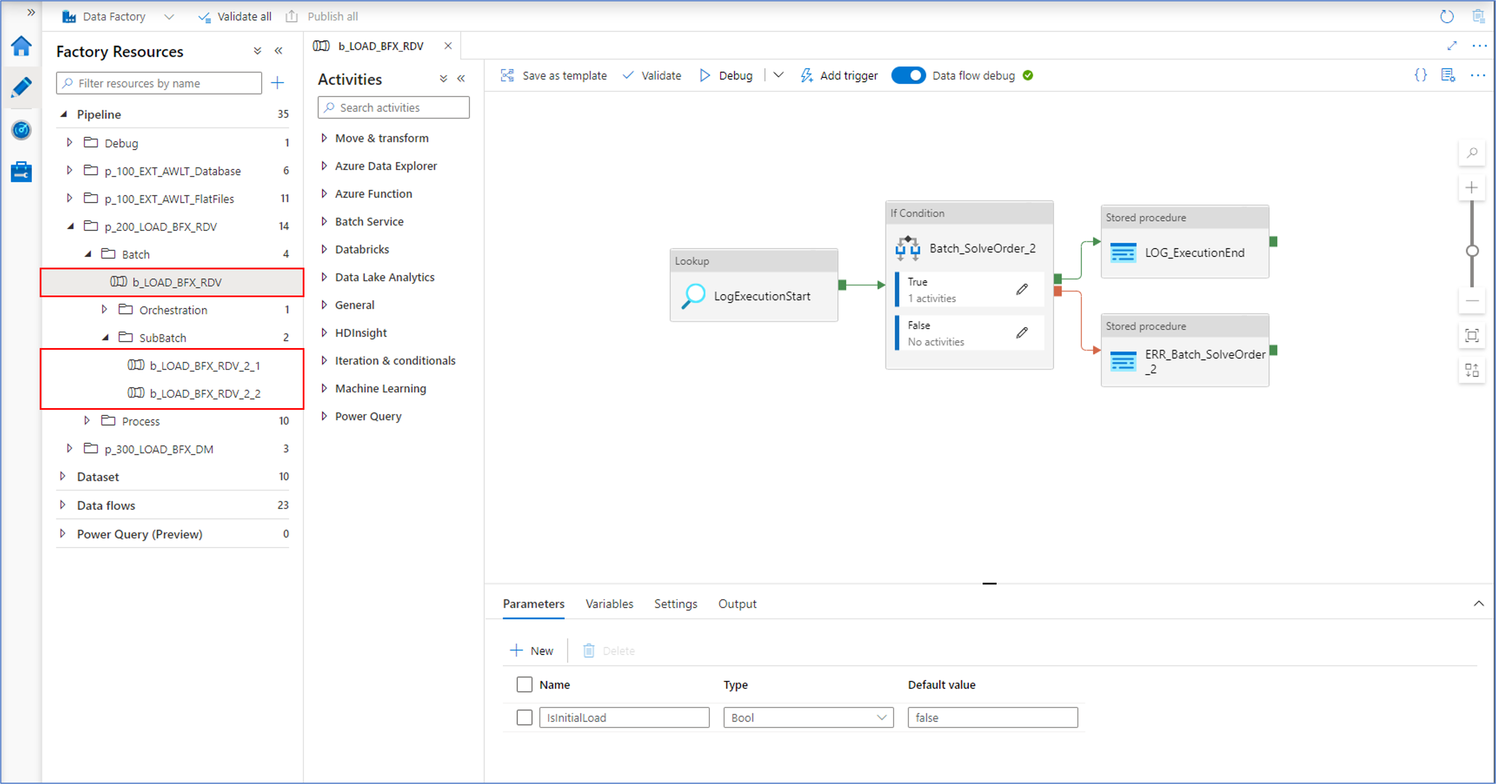The height and width of the screenshot is (784, 1496).
Task: Check the IsInitialLoad parameter checkbox
Action: click(x=524, y=717)
